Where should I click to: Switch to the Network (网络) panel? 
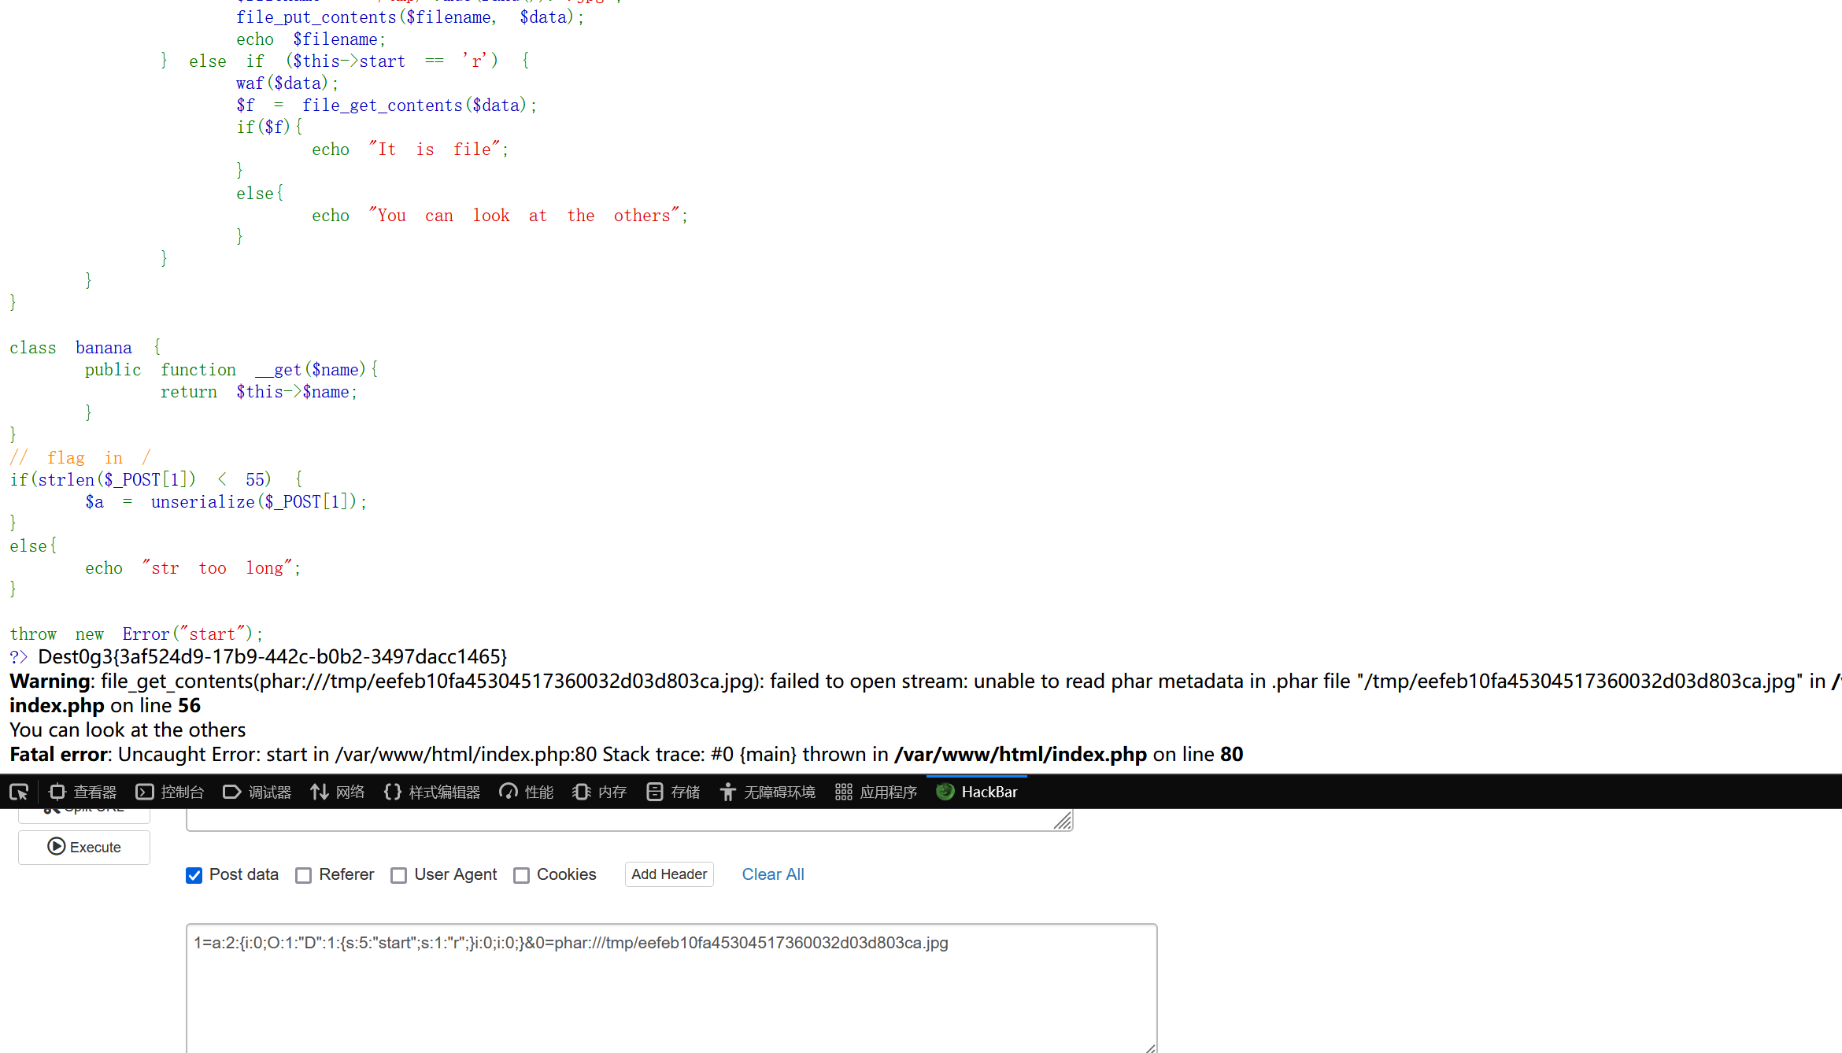click(338, 792)
